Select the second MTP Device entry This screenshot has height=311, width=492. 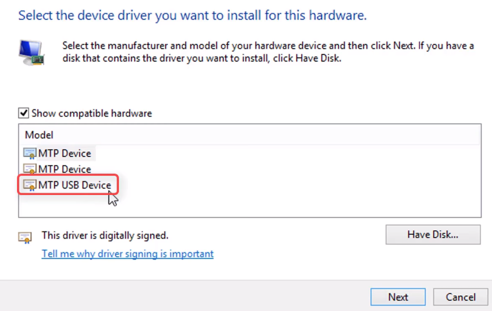(x=64, y=169)
